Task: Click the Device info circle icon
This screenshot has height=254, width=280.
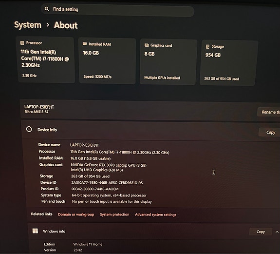Action: pyautogui.click(x=29, y=129)
